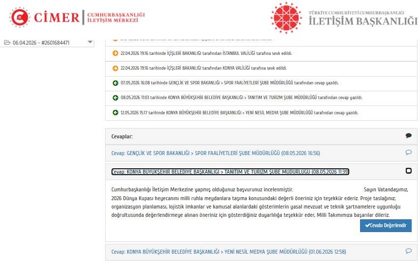Screen dimensions: 420x261
Task: Click comment icon on Gençlik ve Spor answer
Action: [409, 153]
